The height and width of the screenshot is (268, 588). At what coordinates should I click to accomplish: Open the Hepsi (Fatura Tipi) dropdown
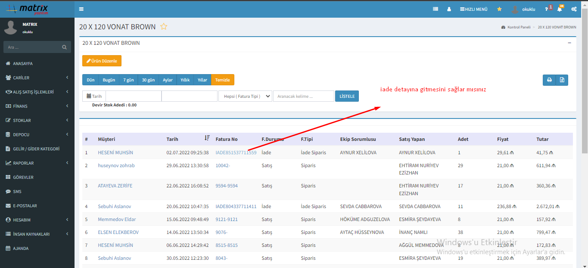click(245, 96)
